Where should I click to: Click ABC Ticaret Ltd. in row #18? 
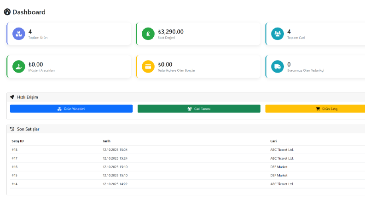[282, 150]
